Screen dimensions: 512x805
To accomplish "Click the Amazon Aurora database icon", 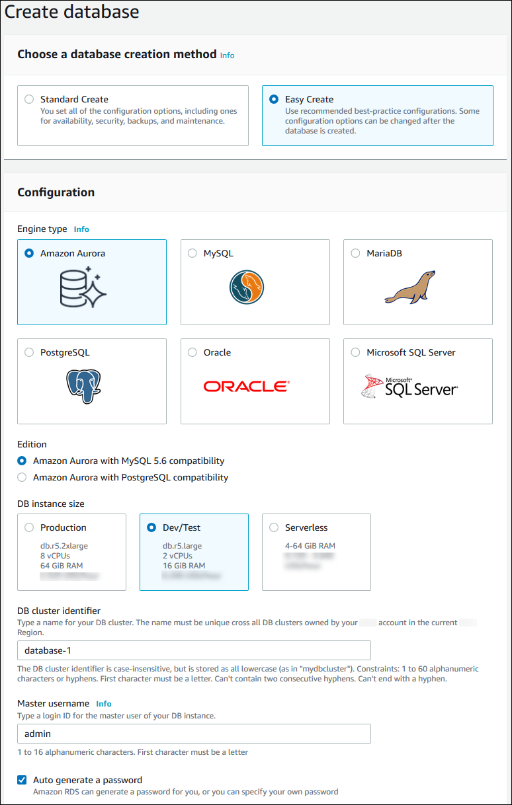I will (83, 287).
